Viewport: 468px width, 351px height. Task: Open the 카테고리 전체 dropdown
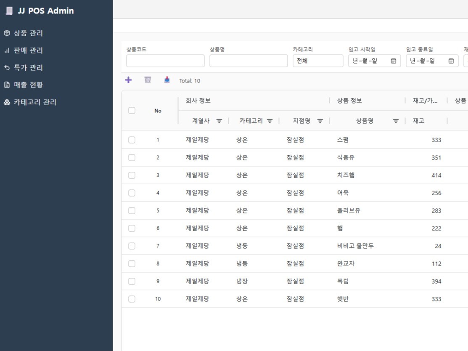tap(318, 61)
